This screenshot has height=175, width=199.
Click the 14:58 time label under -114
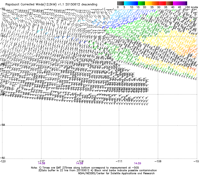click(x=79, y=163)
